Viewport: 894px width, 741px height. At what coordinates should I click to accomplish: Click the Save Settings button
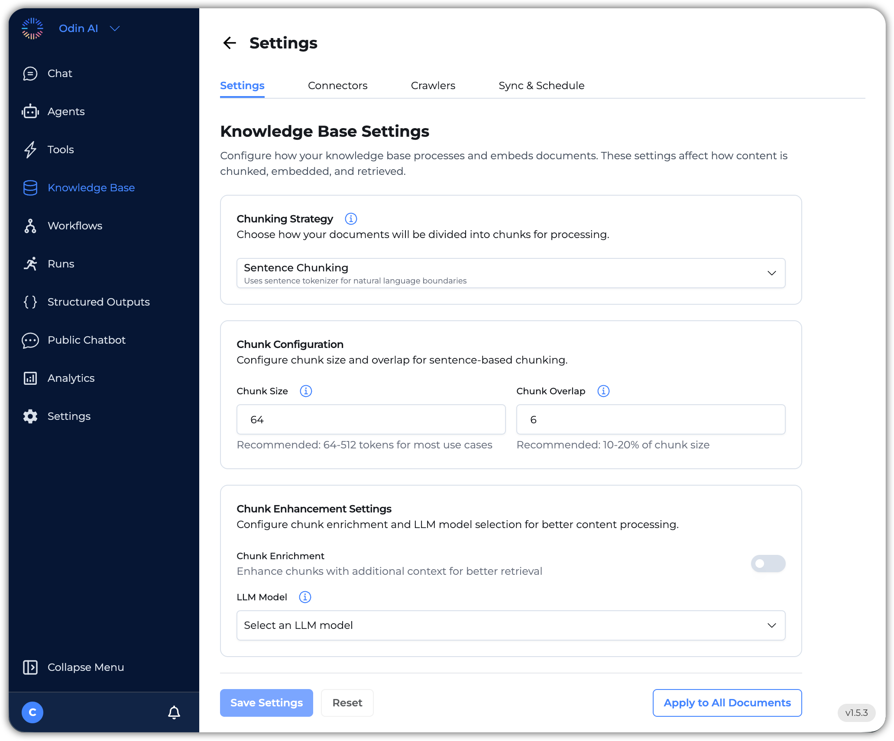[x=266, y=702]
